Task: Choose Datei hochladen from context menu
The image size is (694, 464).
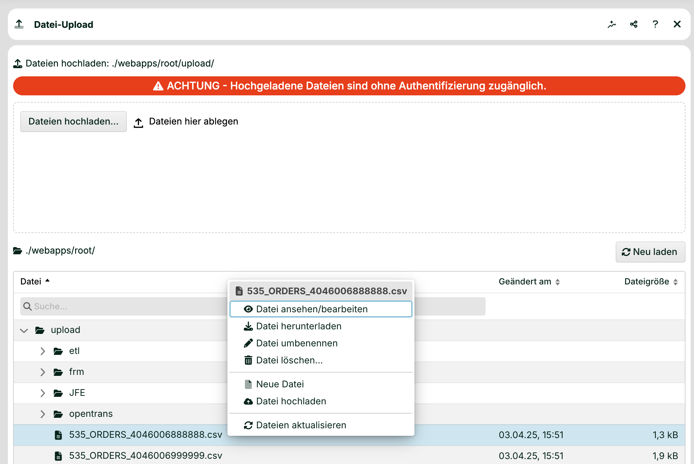Action: [321, 401]
